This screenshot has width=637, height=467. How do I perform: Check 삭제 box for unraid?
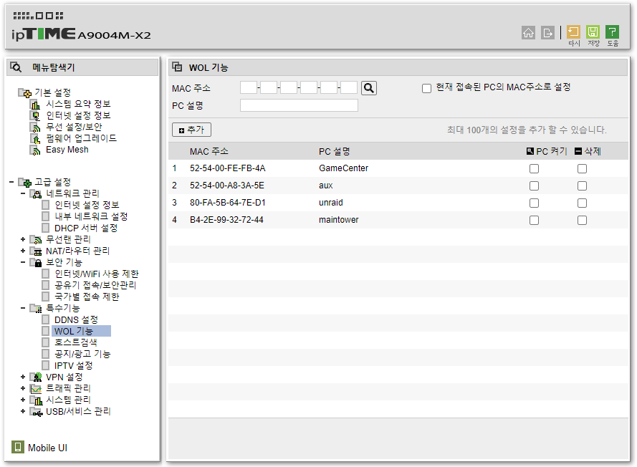tap(582, 203)
